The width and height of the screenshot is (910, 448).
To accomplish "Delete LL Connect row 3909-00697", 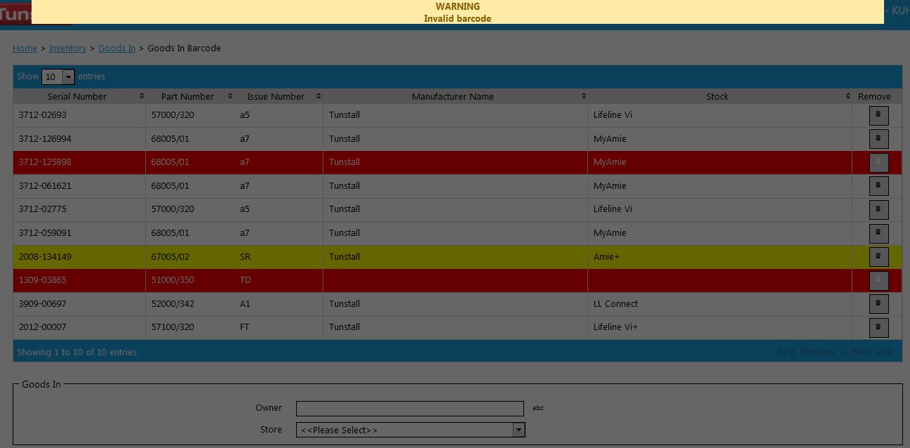I will [878, 304].
